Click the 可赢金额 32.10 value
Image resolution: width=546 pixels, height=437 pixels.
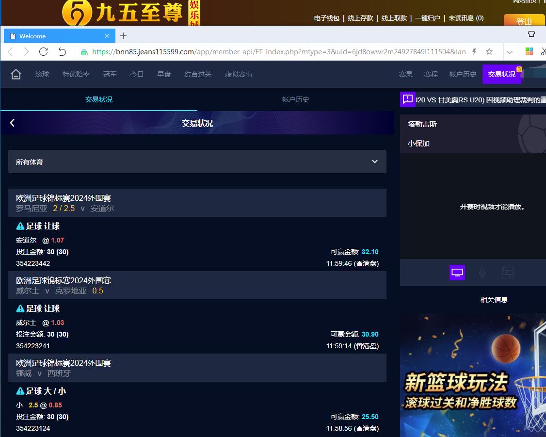click(370, 252)
